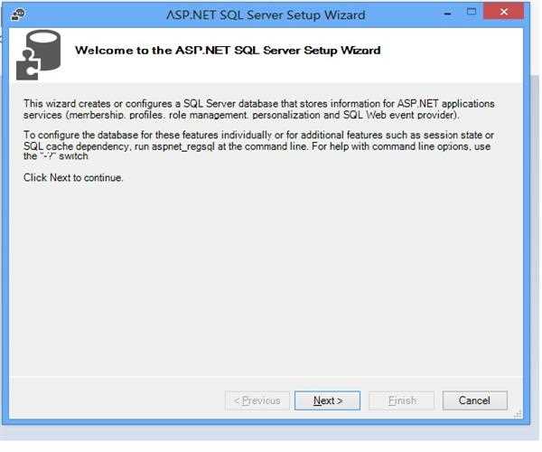Maximize the Setup Wizard window
The image size is (542, 452).
click(472, 14)
